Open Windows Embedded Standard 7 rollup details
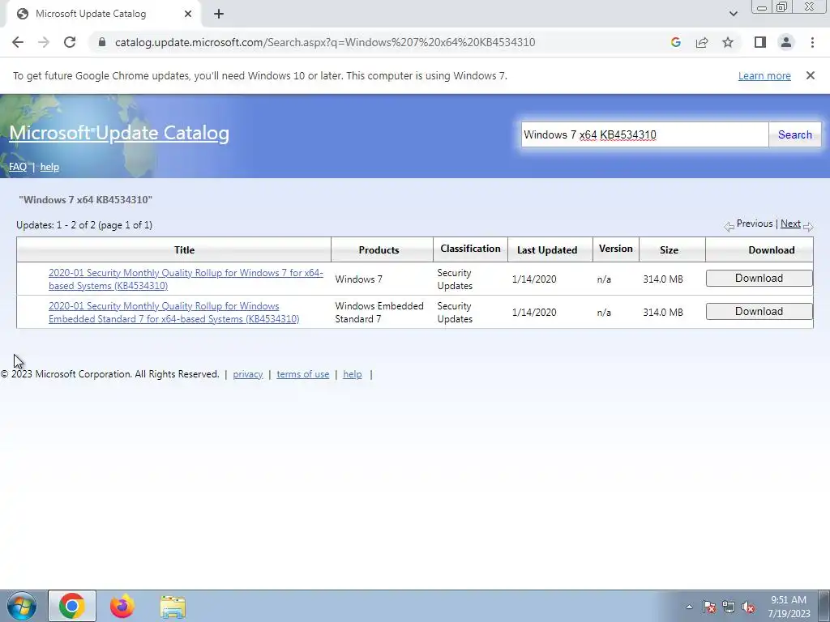This screenshot has height=622, width=830. pyautogui.click(x=173, y=312)
